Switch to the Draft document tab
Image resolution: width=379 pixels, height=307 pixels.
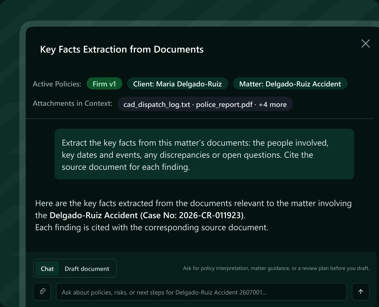pyautogui.click(x=87, y=269)
